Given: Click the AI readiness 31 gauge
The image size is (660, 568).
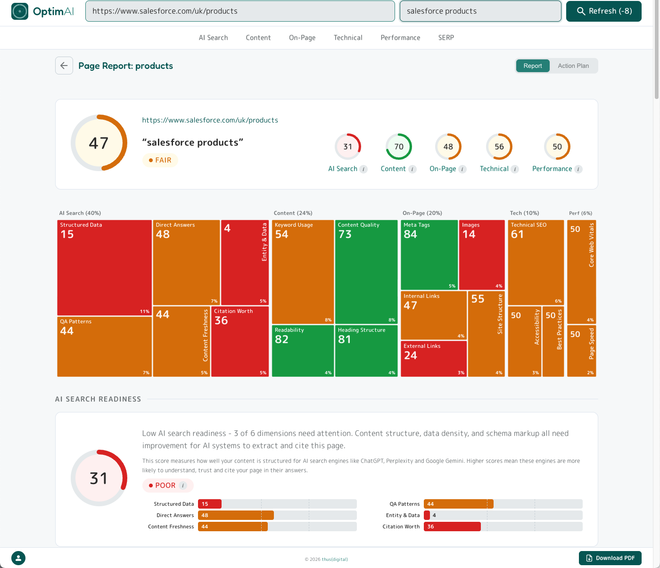Looking at the screenshot, I should [x=99, y=478].
